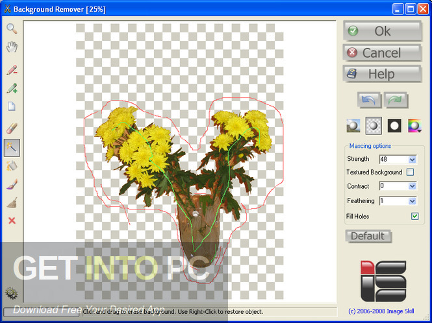Expand the Contract dropdown

click(412, 186)
